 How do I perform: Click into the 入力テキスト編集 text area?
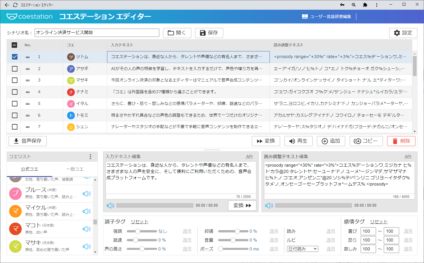tap(181, 178)
